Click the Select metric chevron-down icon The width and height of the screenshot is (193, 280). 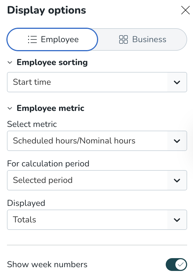[x=177, y=141]
